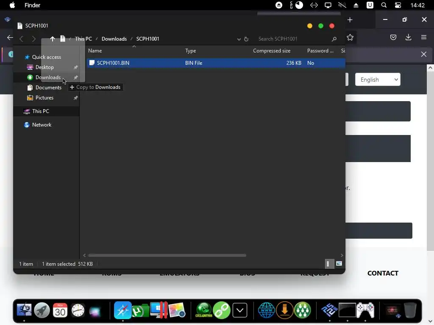Go back in the browser window
This screenshot has width=434, height=325.
pos(10,37)
